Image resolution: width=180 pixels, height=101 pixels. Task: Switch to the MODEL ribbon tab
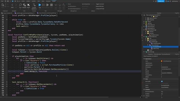[x=28, y=1]
